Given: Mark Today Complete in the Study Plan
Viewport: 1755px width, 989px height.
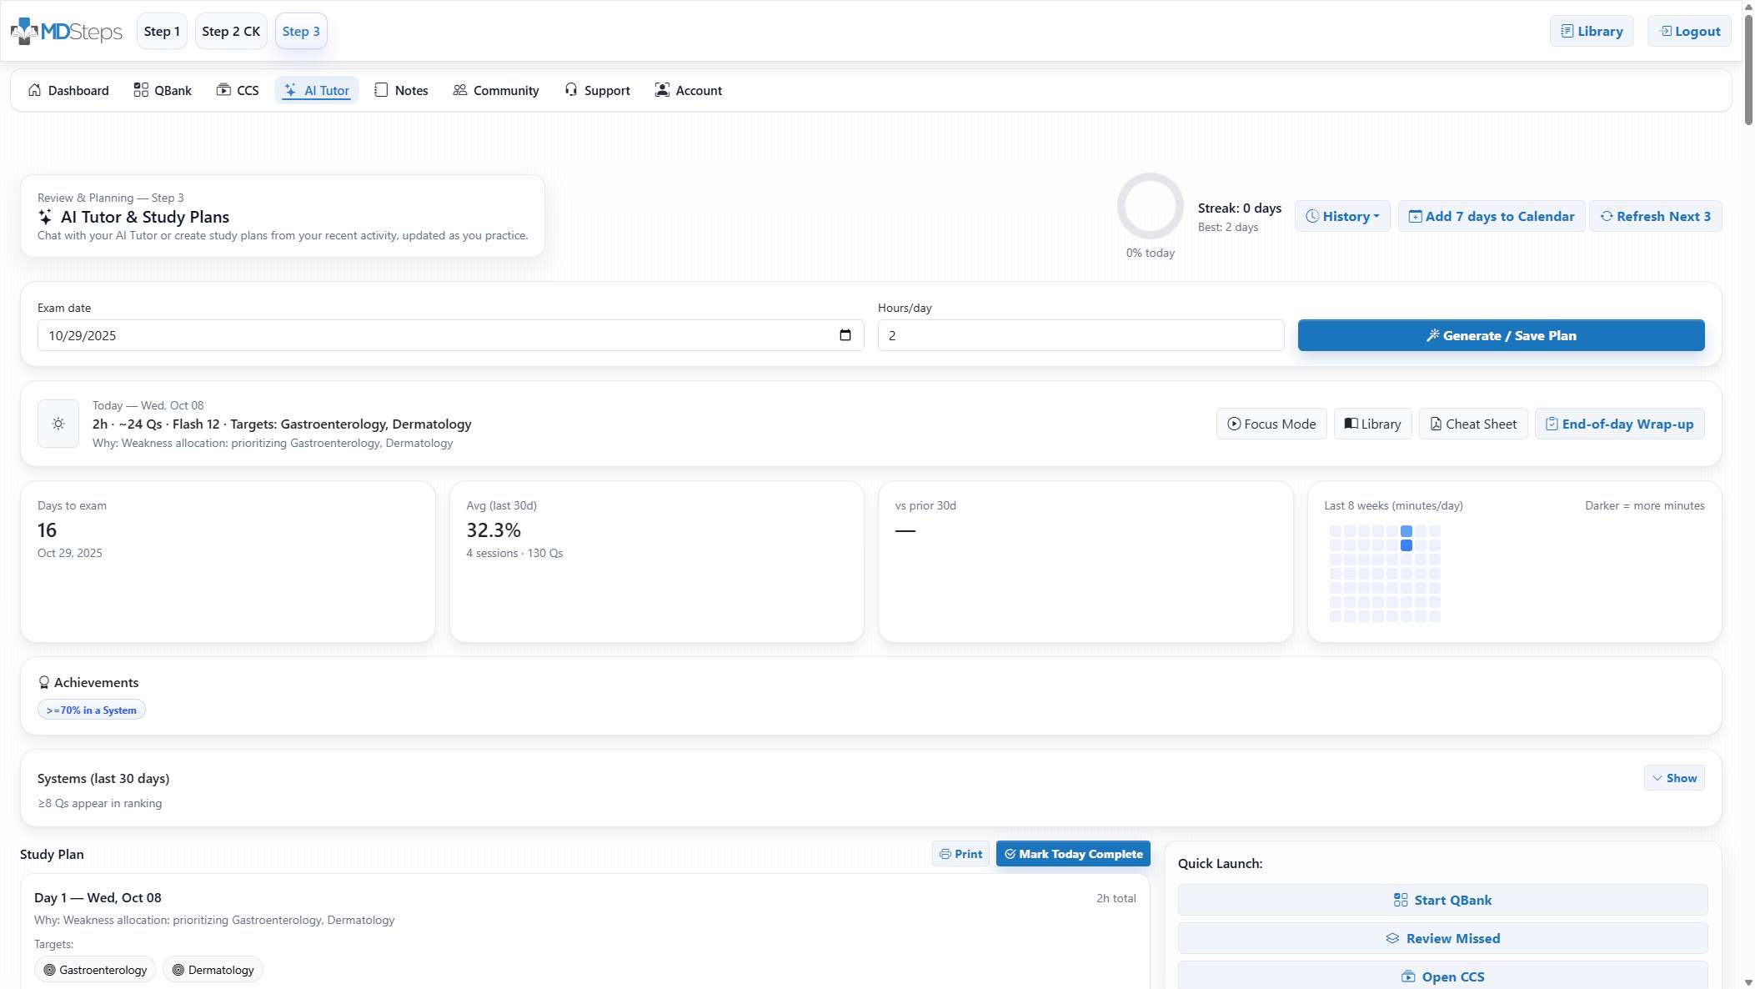Looking at the screenshot, I should (1073, 854).
